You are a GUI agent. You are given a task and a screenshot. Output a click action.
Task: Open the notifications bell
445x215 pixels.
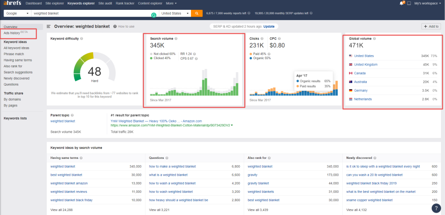[x=402, y=3]
